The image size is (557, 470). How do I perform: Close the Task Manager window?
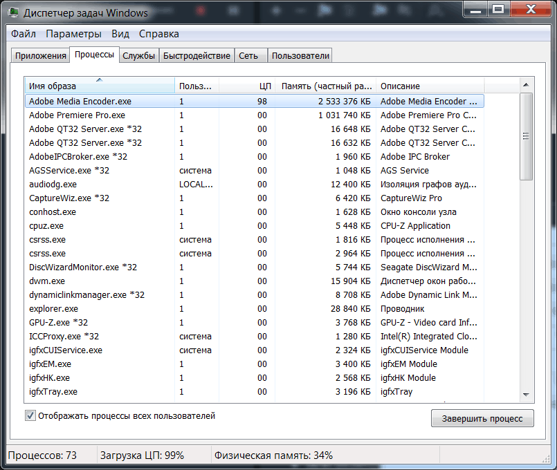coord(531,9)
